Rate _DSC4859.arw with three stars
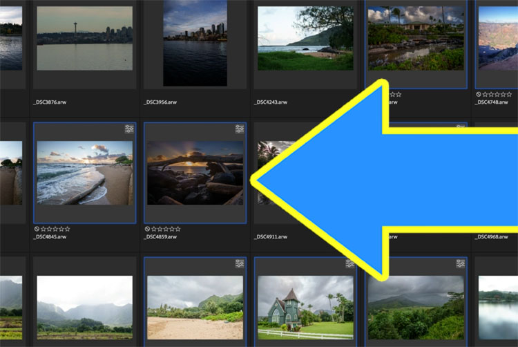This screenshot has width=518, height=347. (x=166, y=229)
